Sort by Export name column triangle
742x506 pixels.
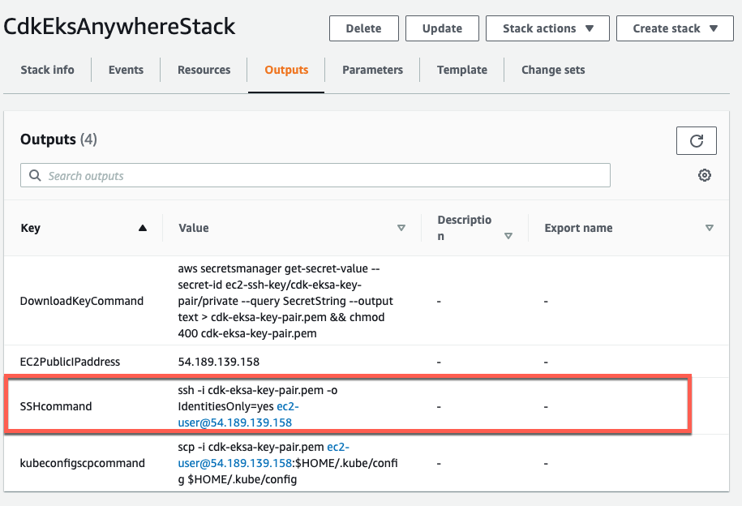[710, 228]
